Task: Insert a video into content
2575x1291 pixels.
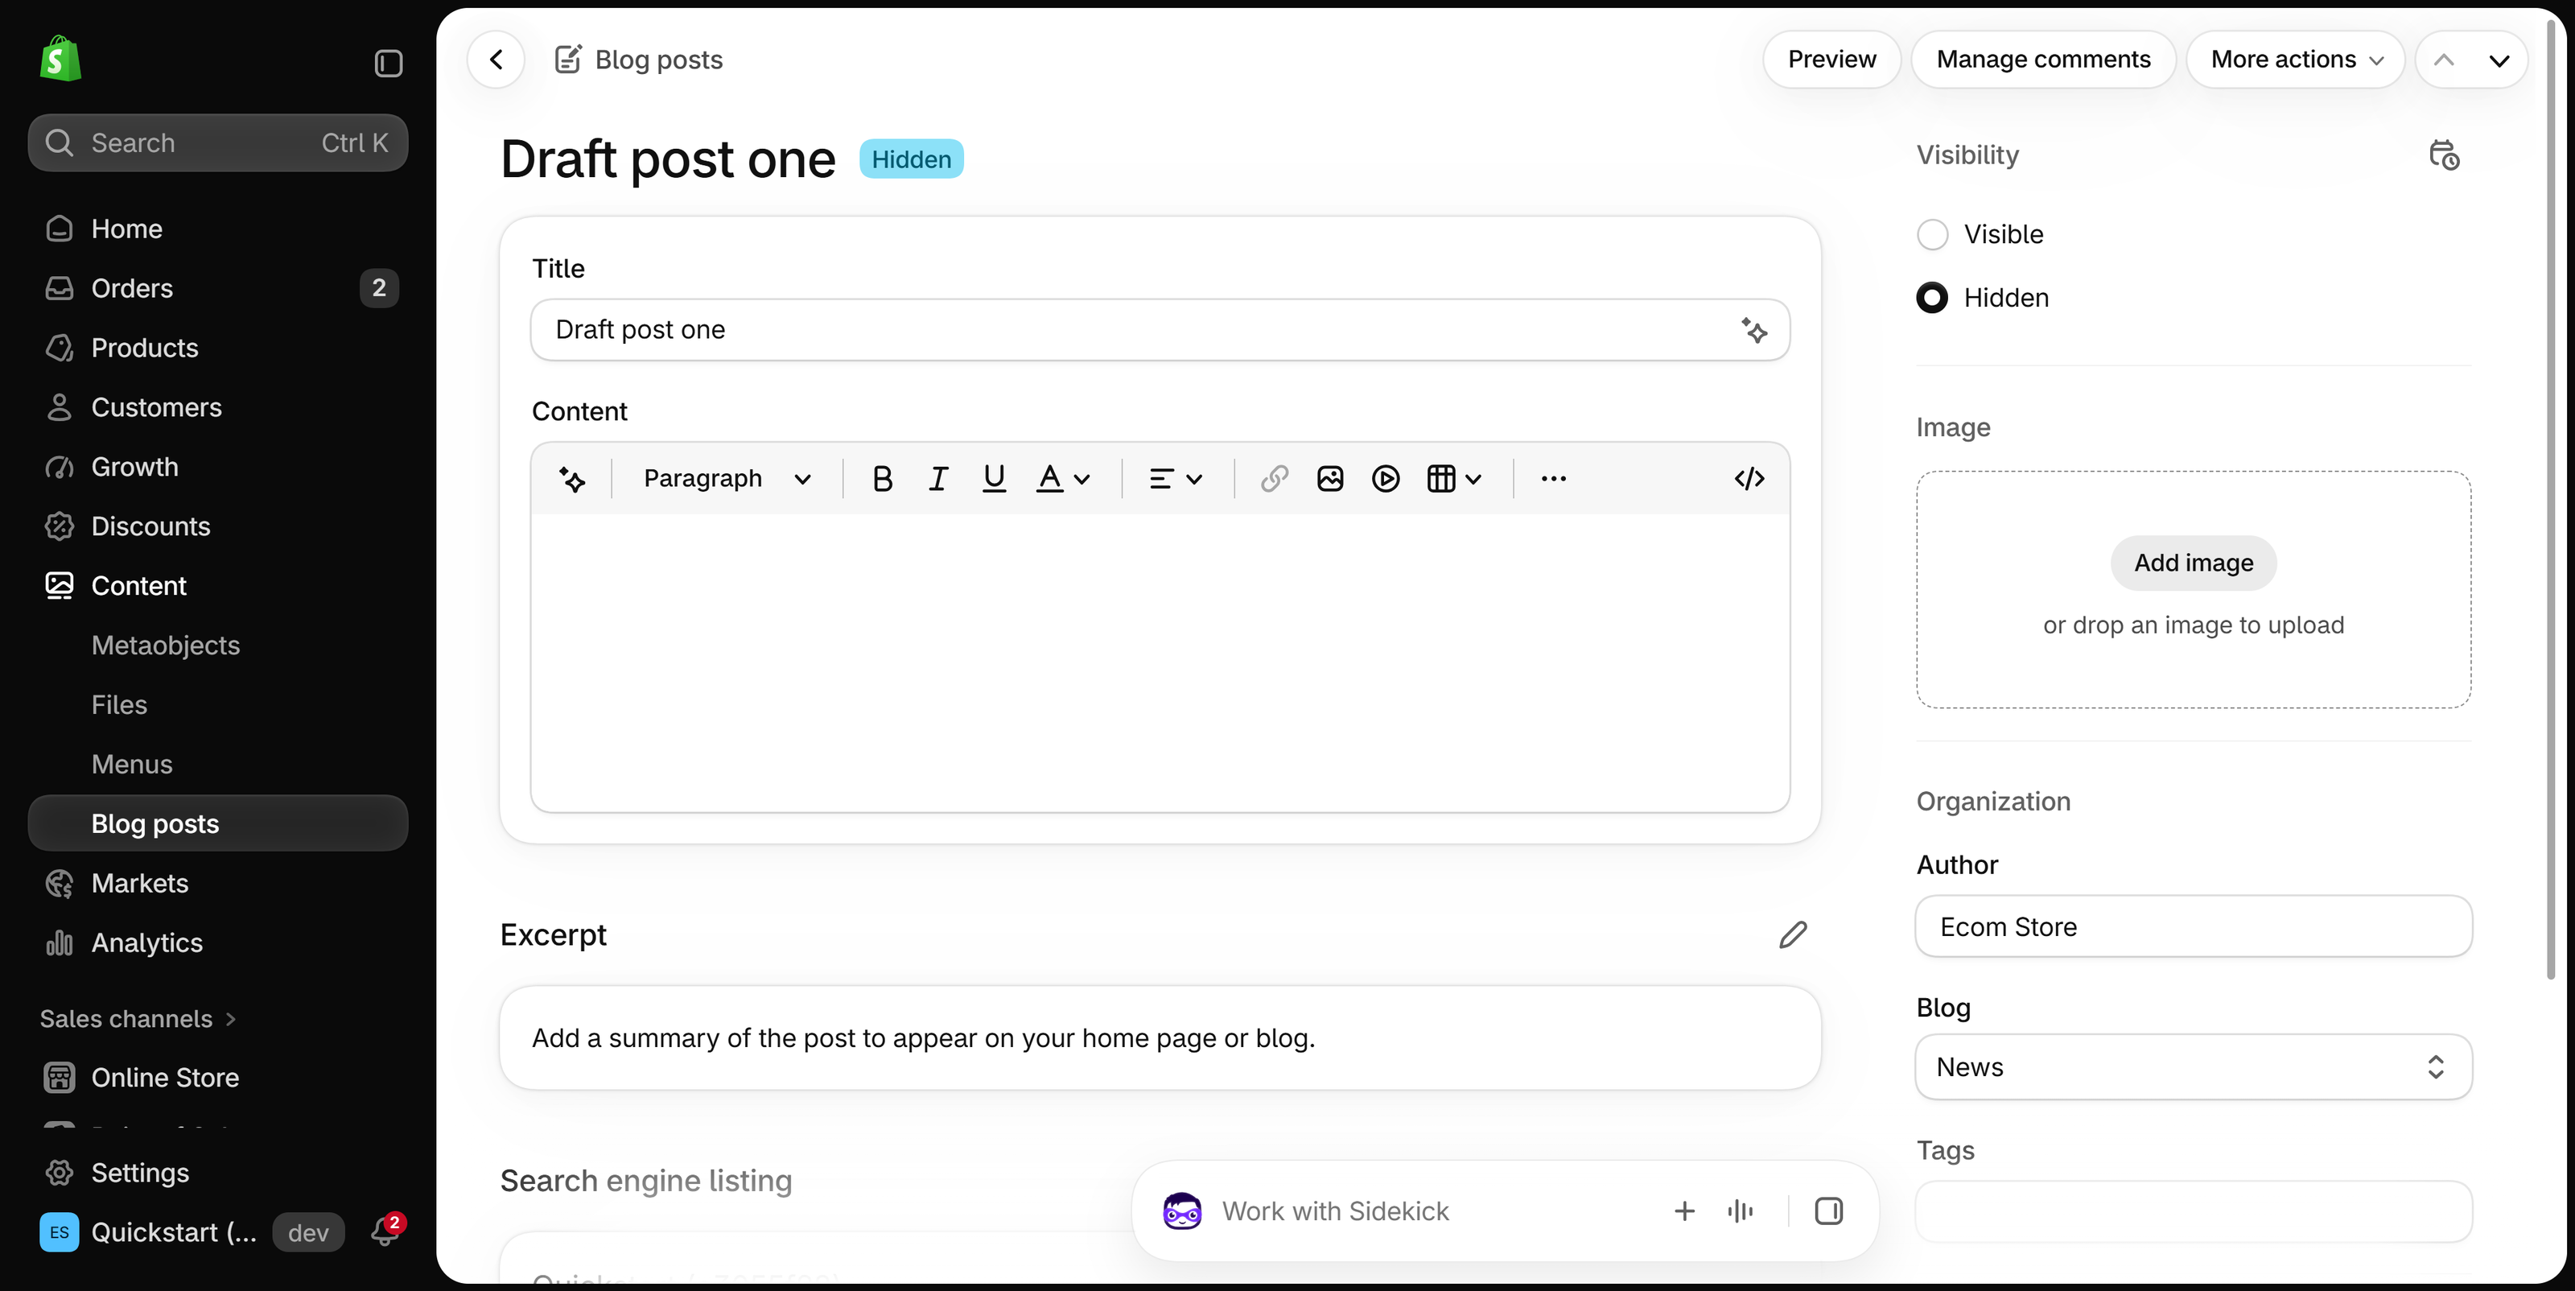Action: (x=1386, y=479)
